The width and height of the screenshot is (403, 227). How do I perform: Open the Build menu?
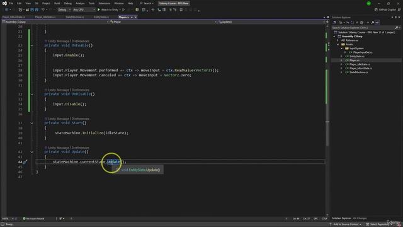57,3
